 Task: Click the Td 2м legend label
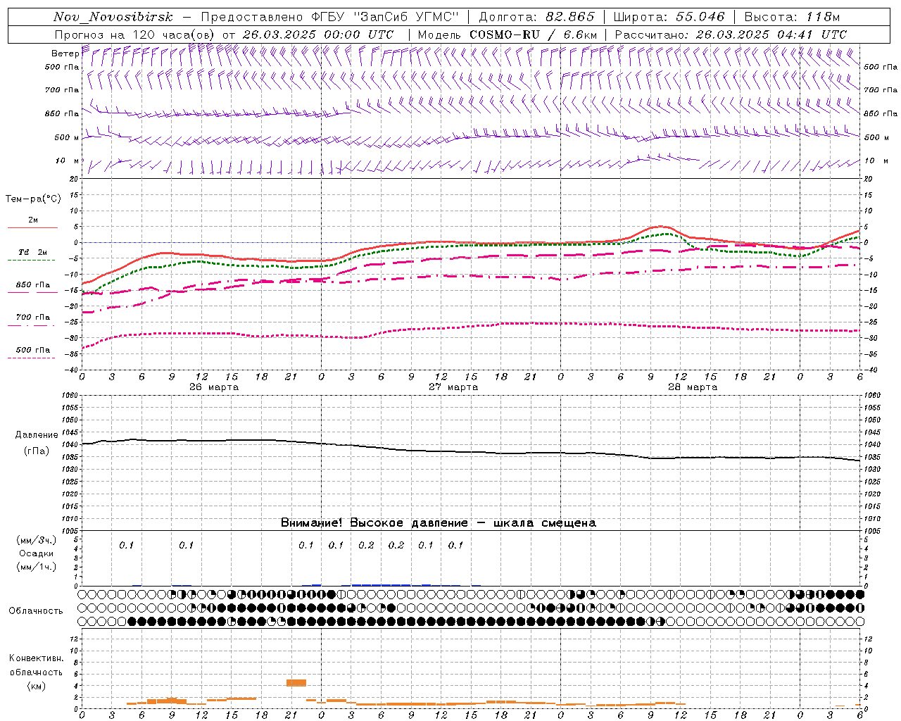[33, 252]
